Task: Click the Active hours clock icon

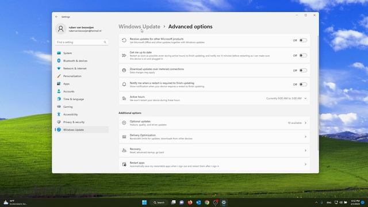Action: click(x=124, y=98)
